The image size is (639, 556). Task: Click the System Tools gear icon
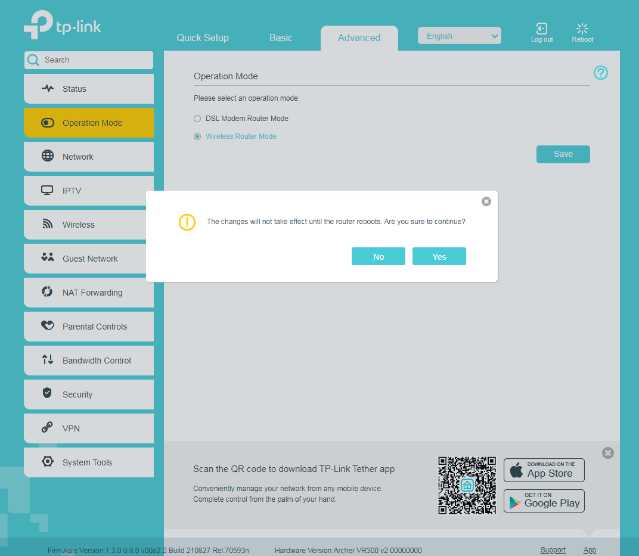[48, 461]
